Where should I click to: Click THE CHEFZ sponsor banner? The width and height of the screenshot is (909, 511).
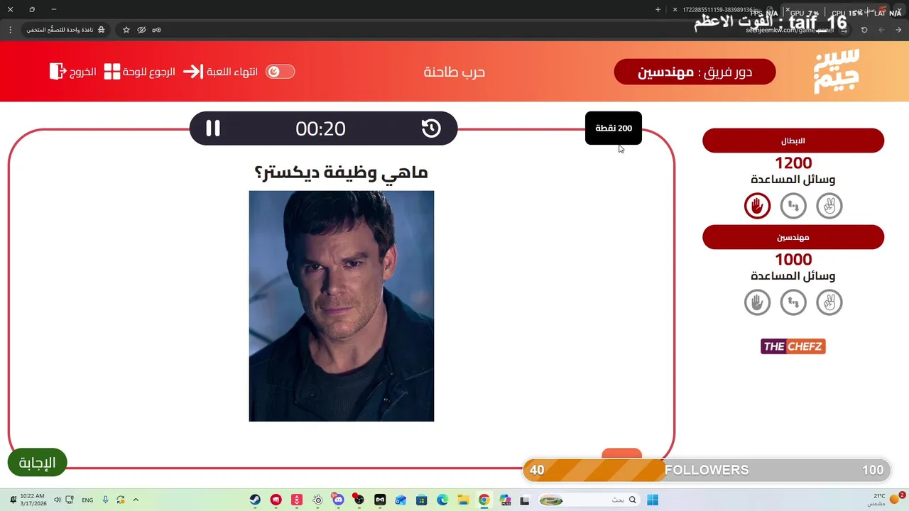(x=793, y=346)
